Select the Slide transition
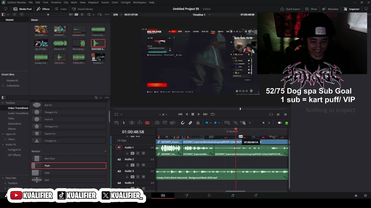The width and height of the screenshot is (371, 208). pyautogui.click(x=69, y=173)
